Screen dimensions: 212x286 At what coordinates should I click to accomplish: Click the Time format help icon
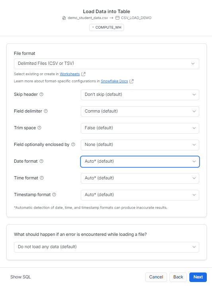[x=42, y=178]
